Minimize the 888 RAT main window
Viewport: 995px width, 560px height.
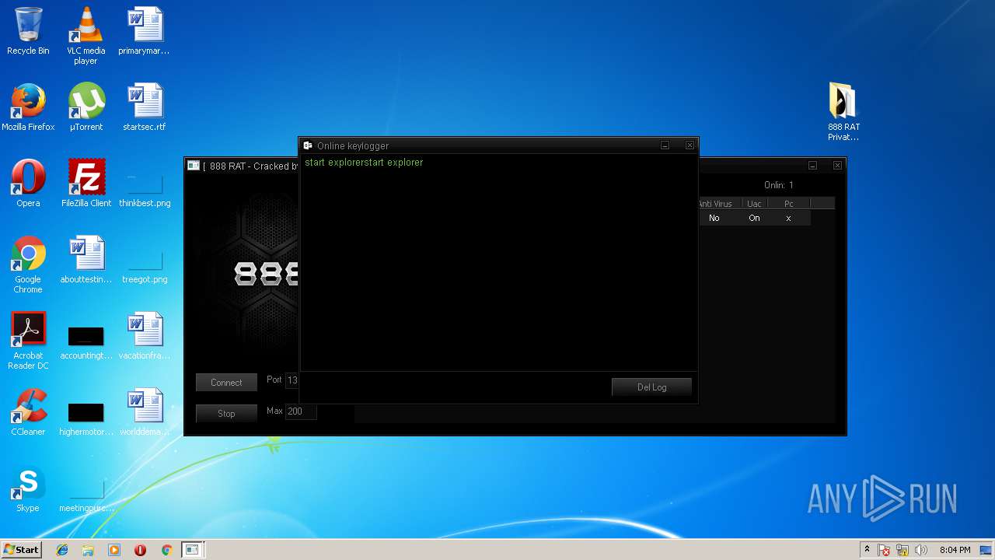tap(812, 166)
